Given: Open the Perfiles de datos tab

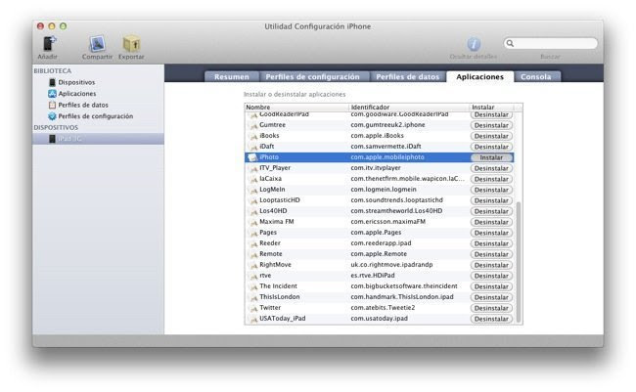Looking at the screenshot, I should click(408, 76).
